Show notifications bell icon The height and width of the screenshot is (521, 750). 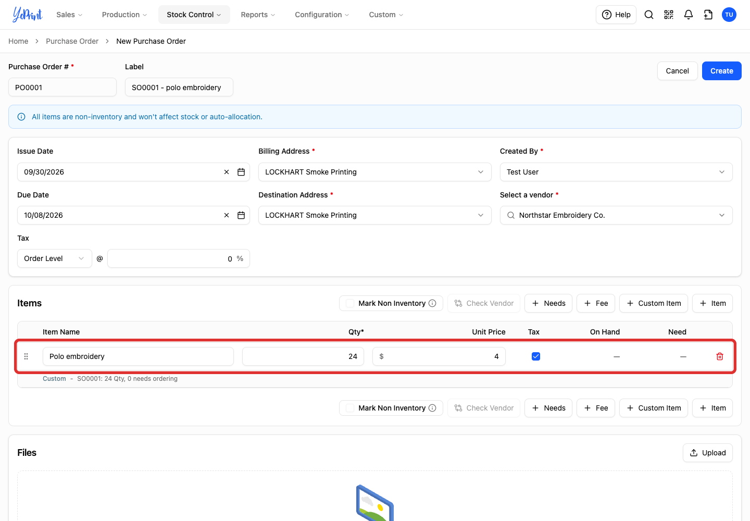point(689,15)
